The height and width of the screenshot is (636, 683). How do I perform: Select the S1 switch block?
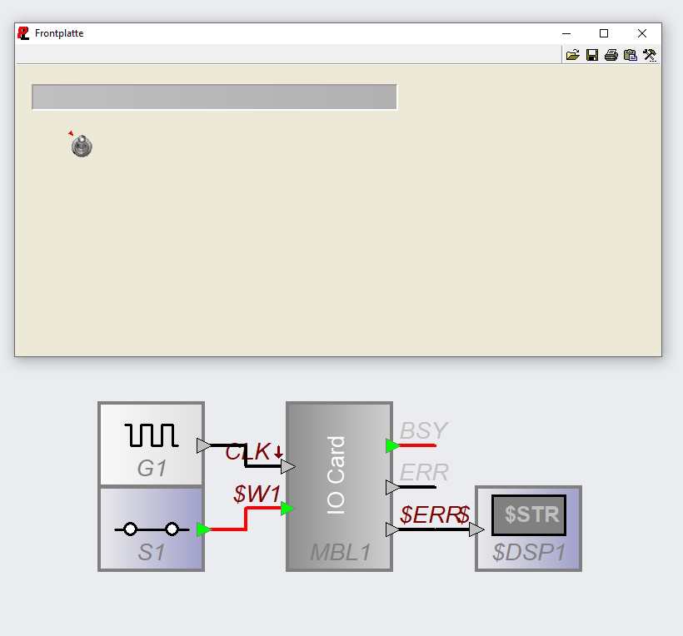151,529
